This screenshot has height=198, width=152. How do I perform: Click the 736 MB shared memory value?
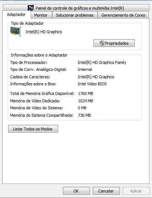pos(84,115)
